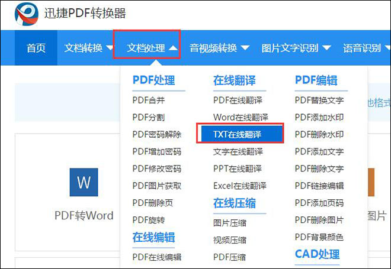This screenshot has width=391, height=269.
Task: Expand the 音视频转换 dropdown
Action: (219, 48)
